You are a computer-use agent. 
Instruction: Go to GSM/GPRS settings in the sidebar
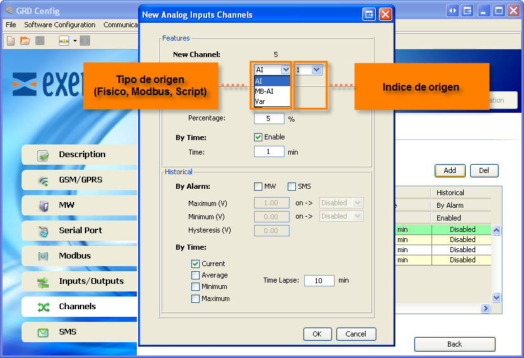(79, 180)
